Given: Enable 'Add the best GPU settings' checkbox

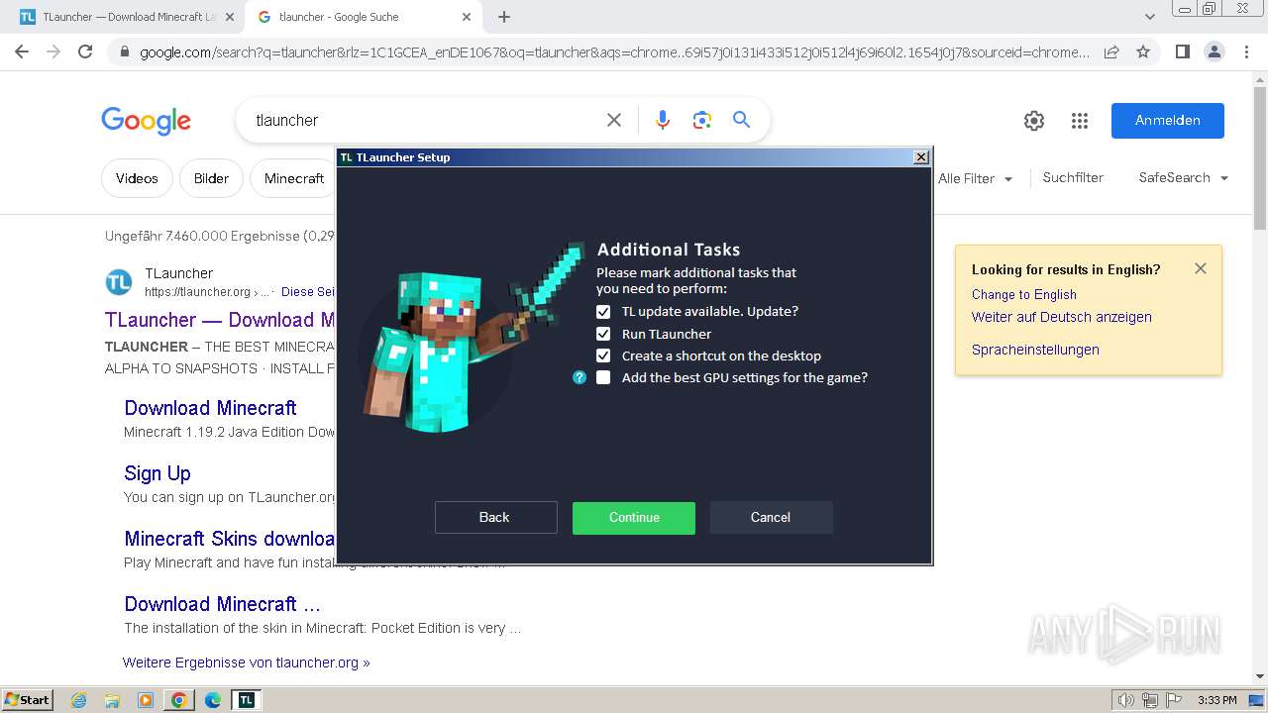Looking at the screenshot, I should (x=603, y=377).
